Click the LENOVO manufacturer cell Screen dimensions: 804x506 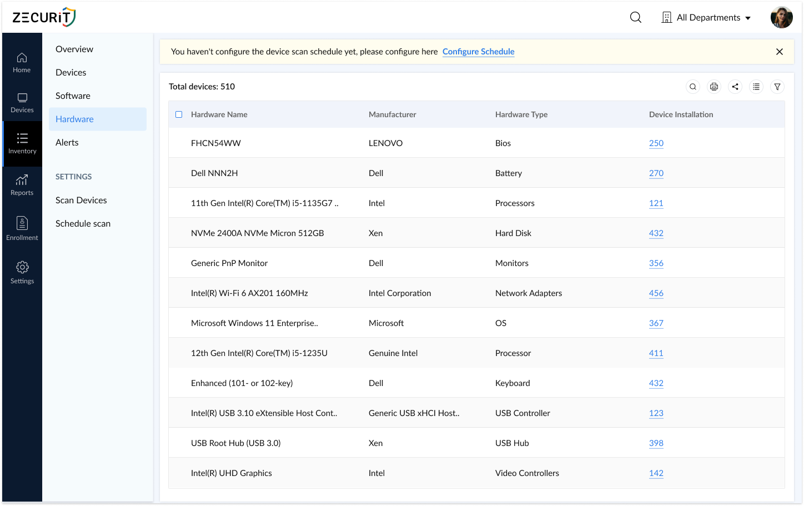[385, 143]
